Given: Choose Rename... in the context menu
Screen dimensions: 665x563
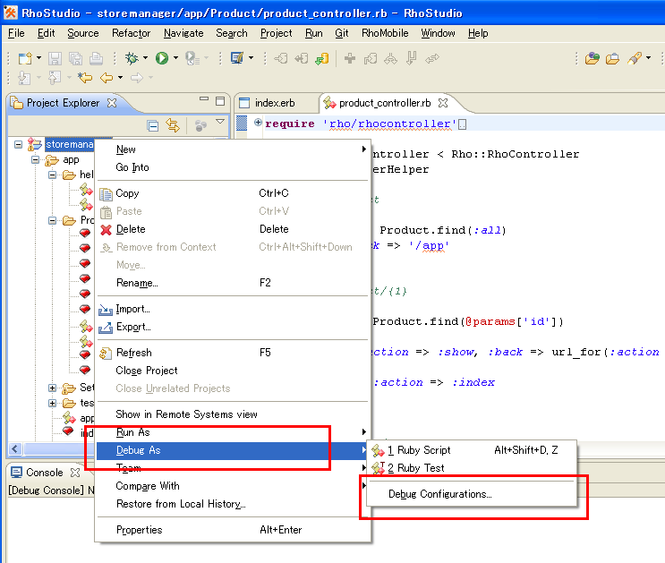Looking at the screenshot, I should (x=232, y=283).
